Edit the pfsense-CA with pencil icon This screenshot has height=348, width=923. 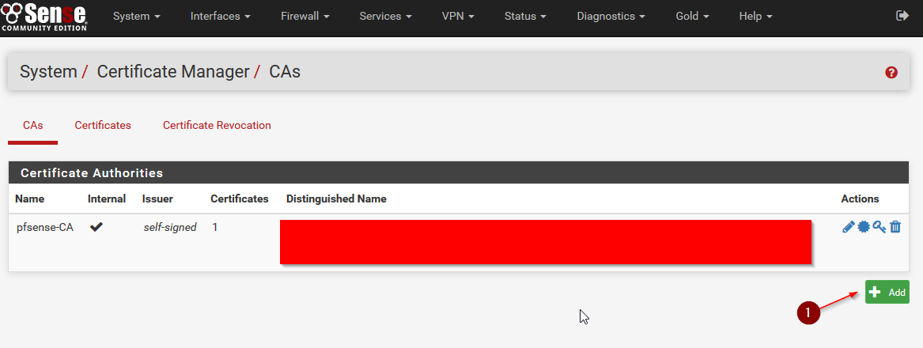[848, 227]
